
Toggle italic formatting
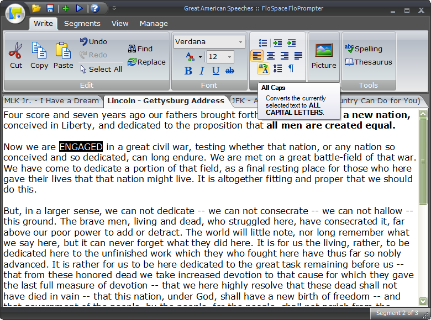[202, 71]
